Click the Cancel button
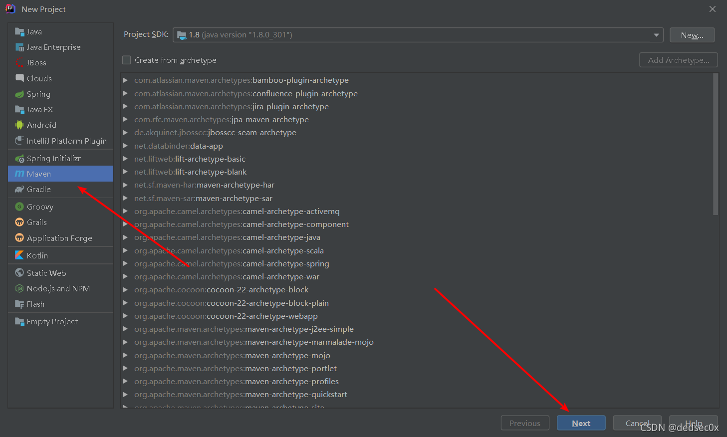Image resolution: width=727 pixels, height=437 pixels. pyautogui.click(x=637, y=423)
